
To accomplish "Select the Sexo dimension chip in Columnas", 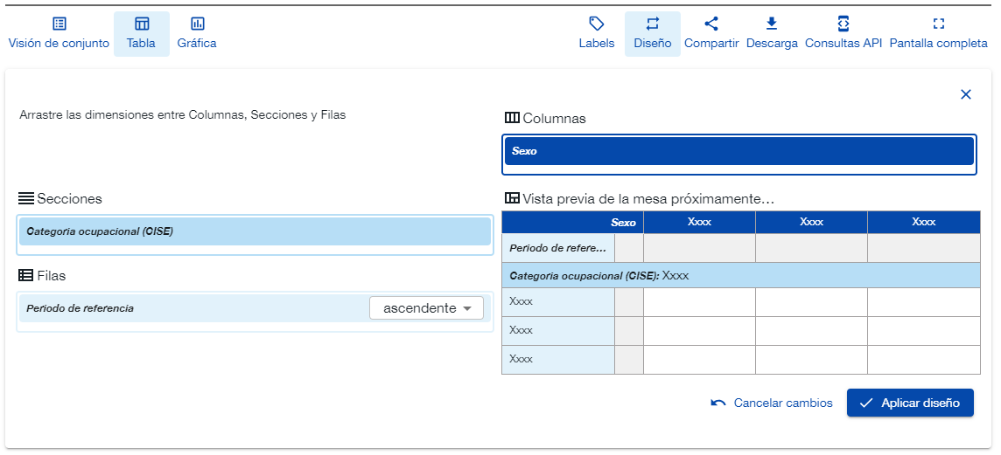I will tap(739, 152).
